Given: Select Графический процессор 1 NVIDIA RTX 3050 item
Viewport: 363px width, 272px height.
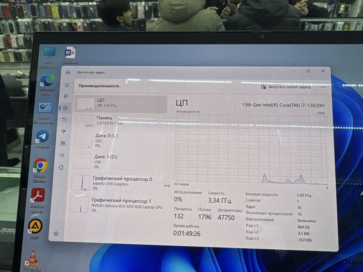Looking at the screenshot, I should [x=116, y=205].
